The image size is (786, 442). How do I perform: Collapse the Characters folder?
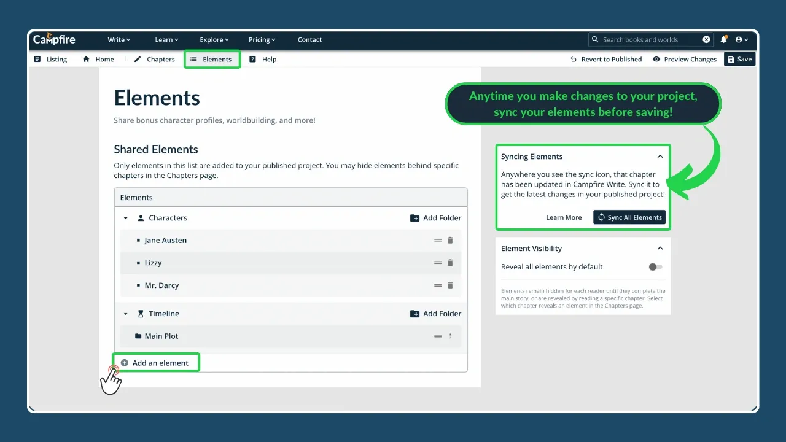click(126, 218)
